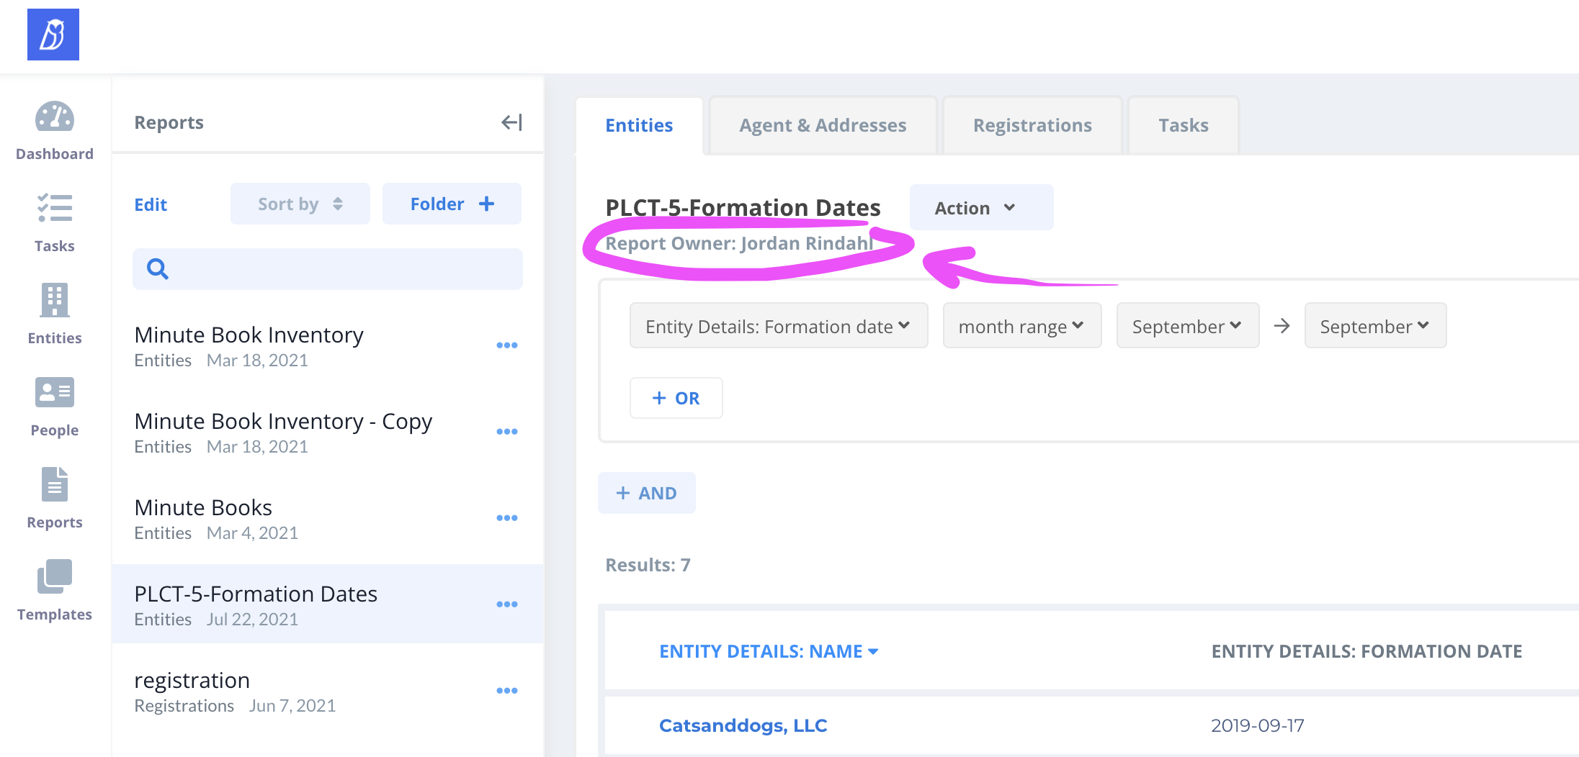Open options for Minute Book Inventory
Viewport: 1579px width, 757px height.
[x=507, y=345]
